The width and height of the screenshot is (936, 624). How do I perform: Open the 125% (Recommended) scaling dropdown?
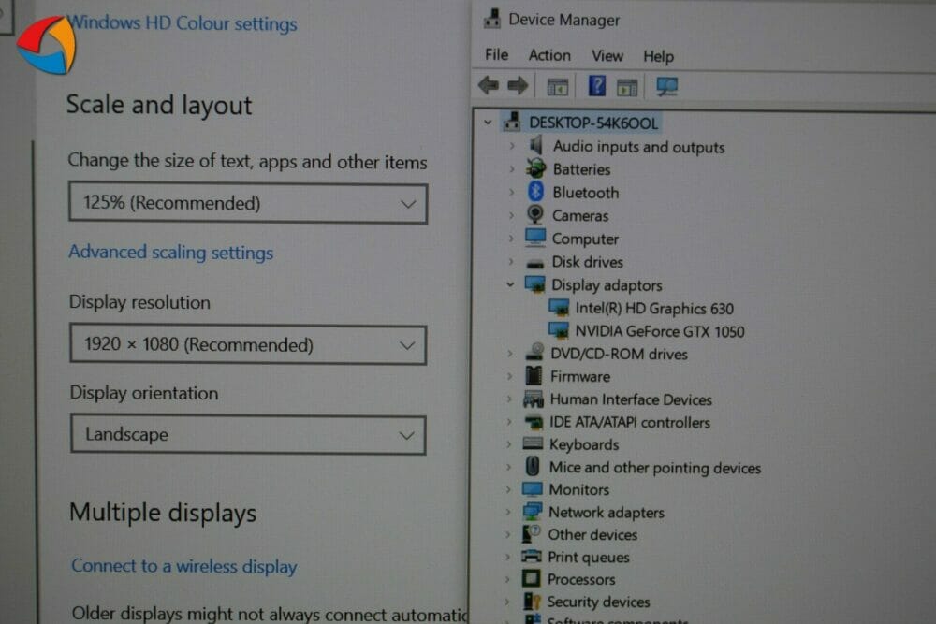(x=248, y=203)
